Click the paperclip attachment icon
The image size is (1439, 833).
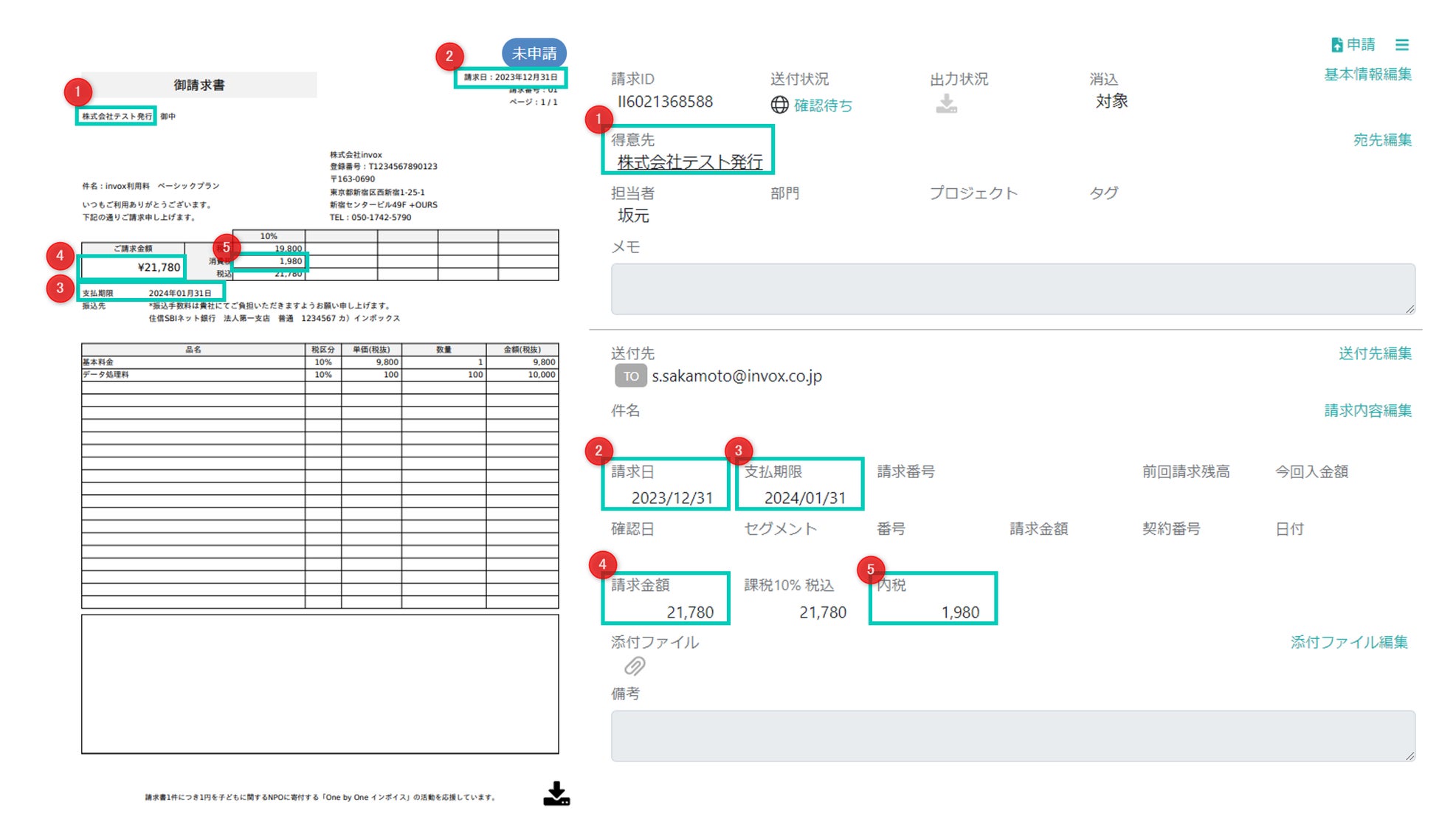pos(635,666)
